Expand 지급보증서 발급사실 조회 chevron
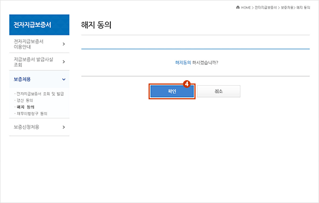The width and height of the screenshot is (319, 203). click(64, 62)
